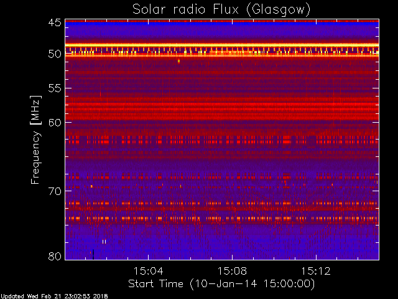The height and width of the screenshot is (299, 398).
Task: Click the '15:08' time tick label
Action: pos(232,271)
